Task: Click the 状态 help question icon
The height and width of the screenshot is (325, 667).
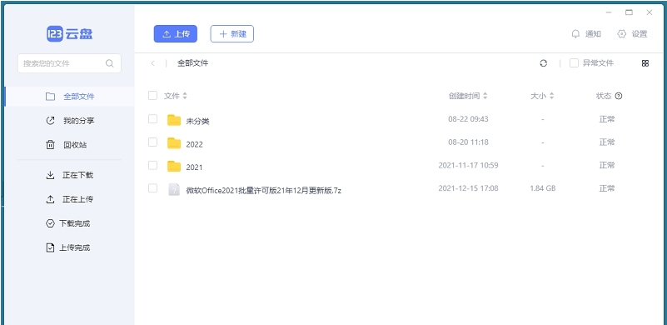Action: [x=619, y=97]
